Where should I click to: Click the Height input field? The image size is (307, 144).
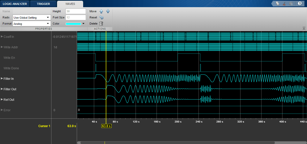[75, 11]
